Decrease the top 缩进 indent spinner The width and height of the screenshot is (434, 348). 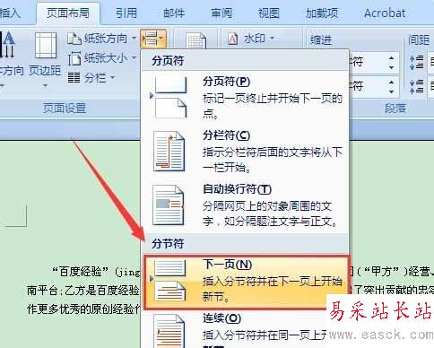[x=391, y=68]
